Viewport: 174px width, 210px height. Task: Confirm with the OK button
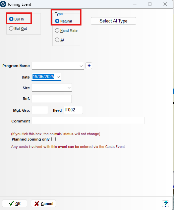pyautogui.click(x=15, y=204)
